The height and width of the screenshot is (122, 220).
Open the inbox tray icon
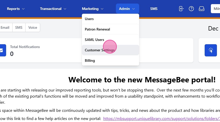click(x=202, y=9)
